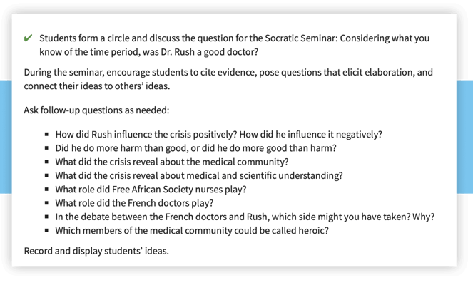This screenshot has height=285, width=473.
Task: Select the French doctors and Rush debate question
Action: pyautogui.click(x=245, y=217)
